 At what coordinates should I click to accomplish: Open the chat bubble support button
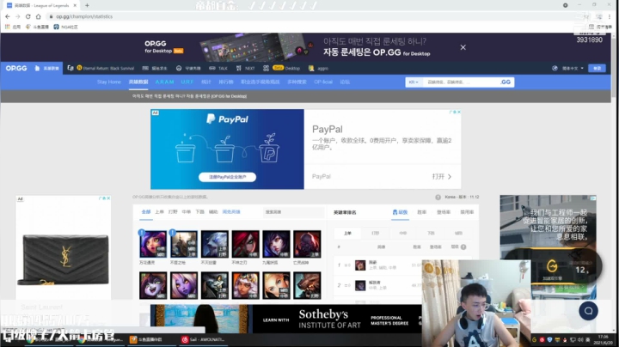point(588,311)
